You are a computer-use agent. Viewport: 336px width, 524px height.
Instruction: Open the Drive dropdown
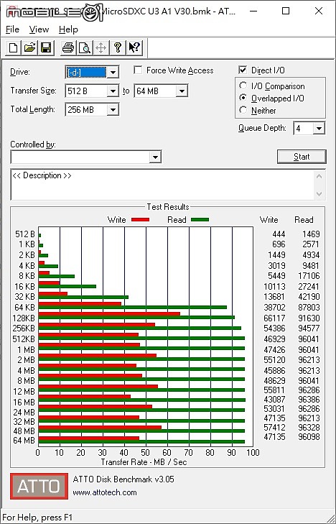[x=113, y=72]
